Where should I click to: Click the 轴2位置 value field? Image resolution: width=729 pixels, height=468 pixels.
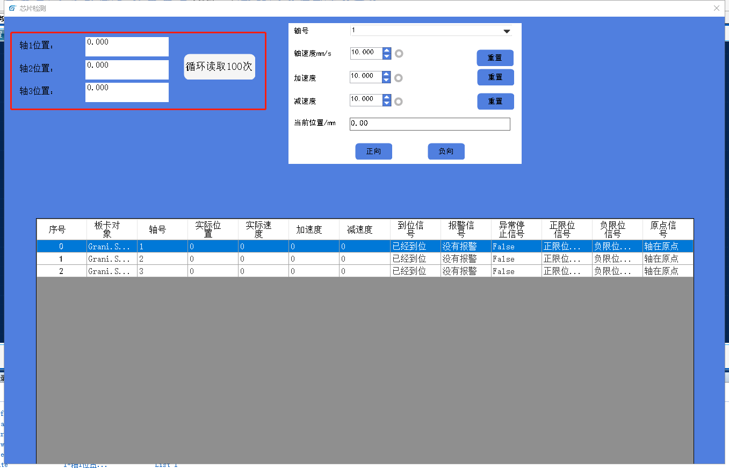127,70
